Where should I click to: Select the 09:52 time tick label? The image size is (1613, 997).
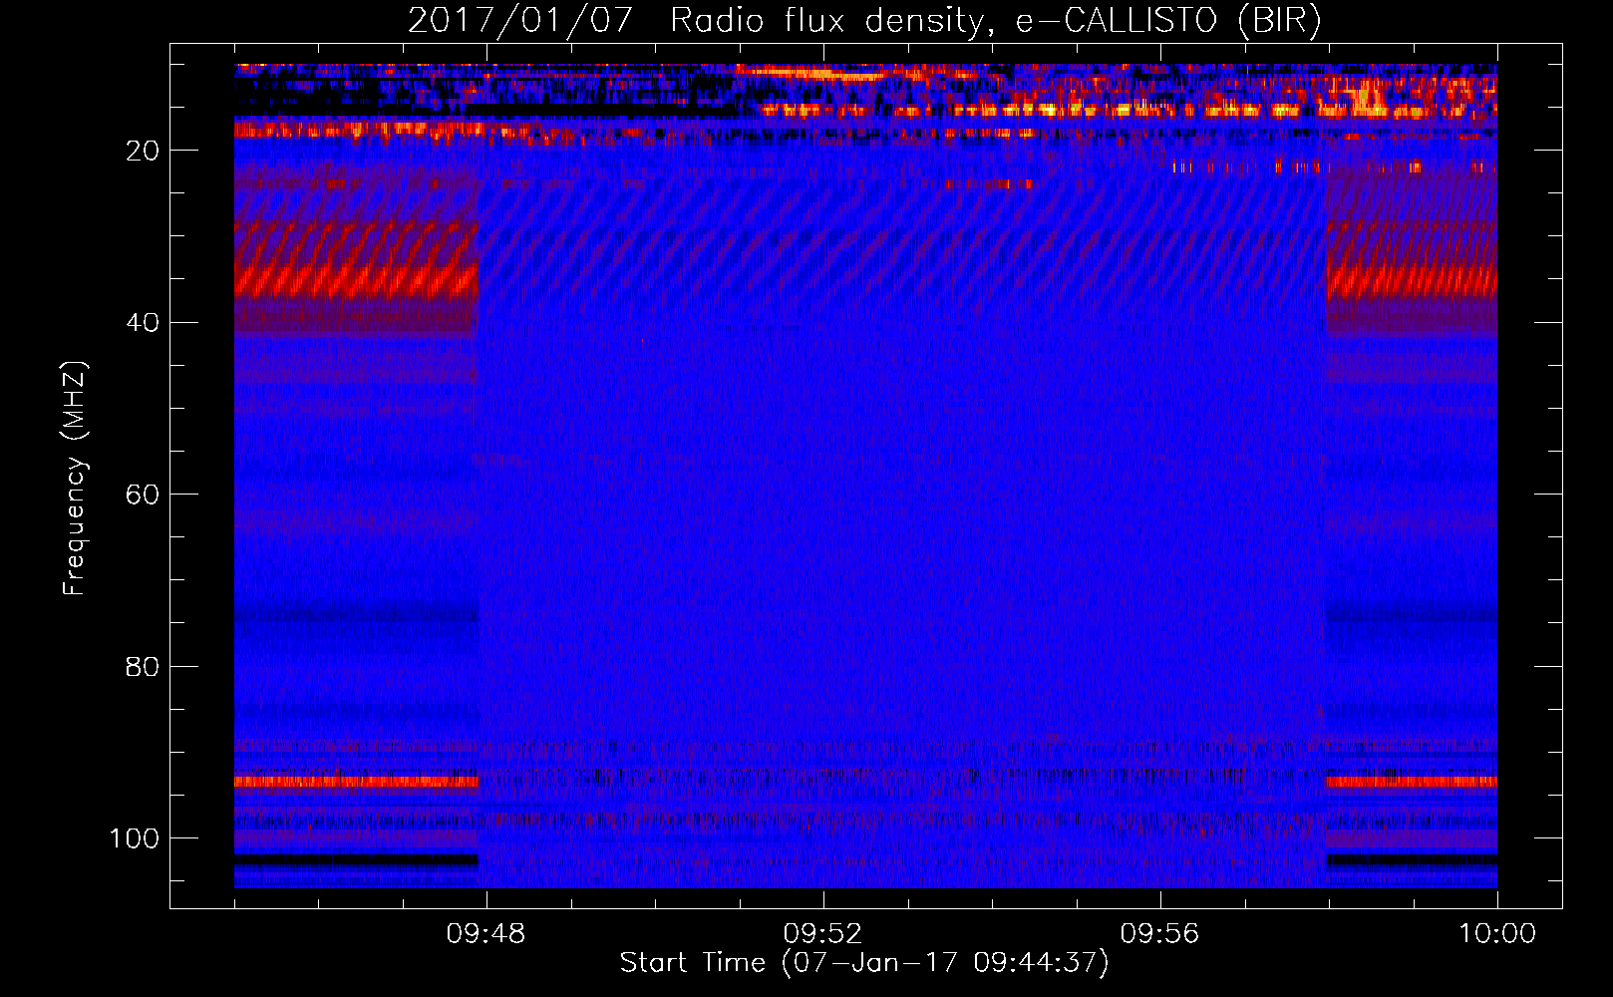click(x=822, y=934)
